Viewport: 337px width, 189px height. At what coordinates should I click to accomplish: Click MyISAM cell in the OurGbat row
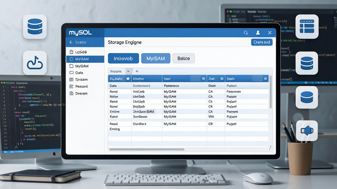coord(184,124)
